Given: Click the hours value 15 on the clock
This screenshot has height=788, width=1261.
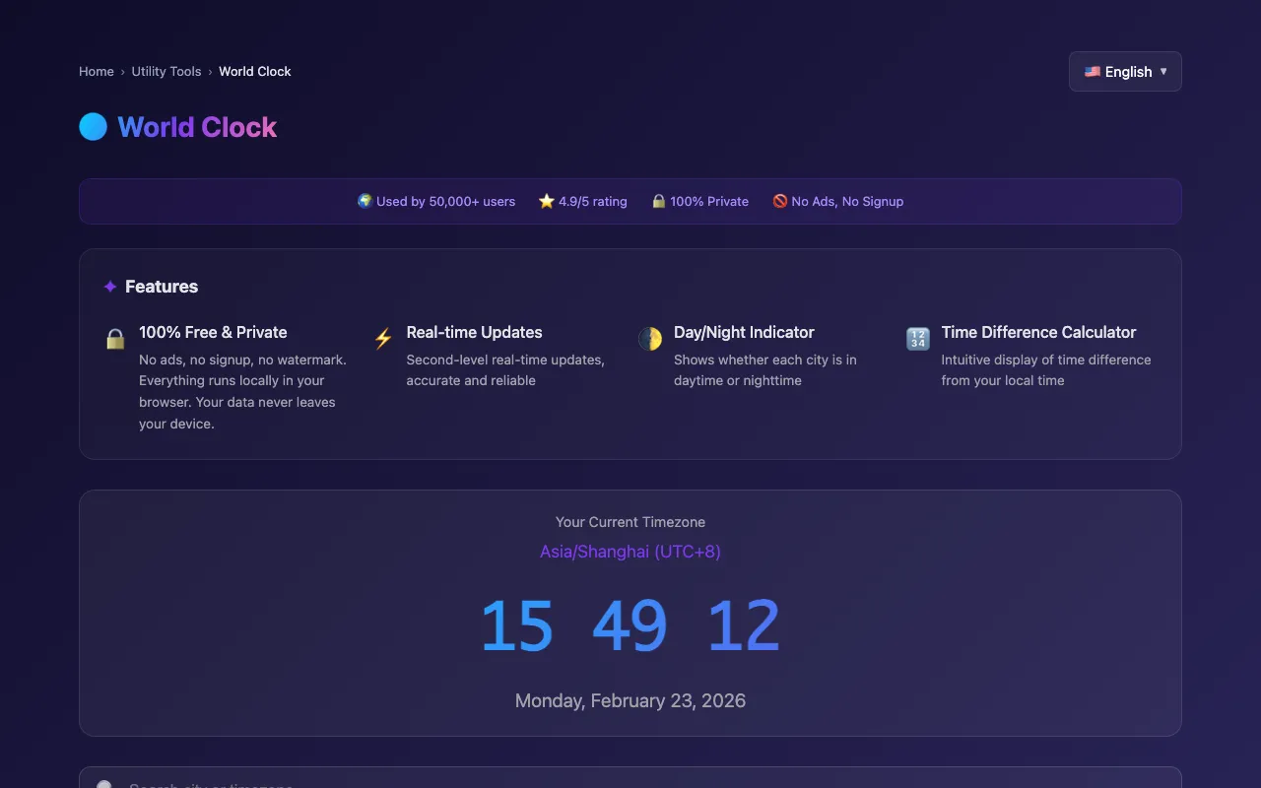Looking at the screenshot, I should click(517, 626).
